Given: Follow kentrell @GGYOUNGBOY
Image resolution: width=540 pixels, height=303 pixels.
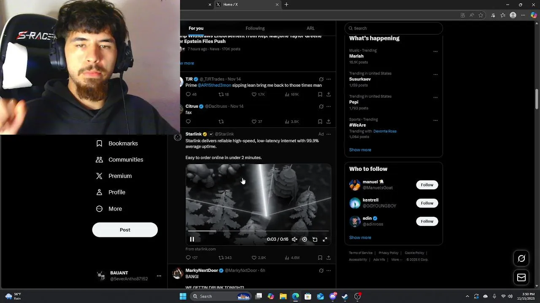Looking at the screenshot, I should 427,203.
